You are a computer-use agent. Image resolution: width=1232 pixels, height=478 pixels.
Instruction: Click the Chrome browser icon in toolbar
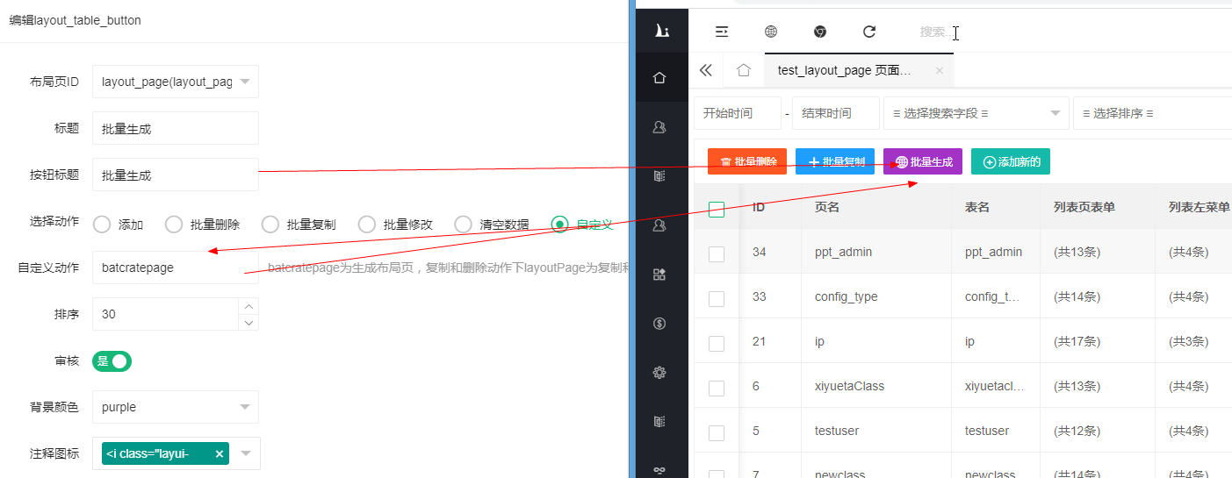coord(819,32)
